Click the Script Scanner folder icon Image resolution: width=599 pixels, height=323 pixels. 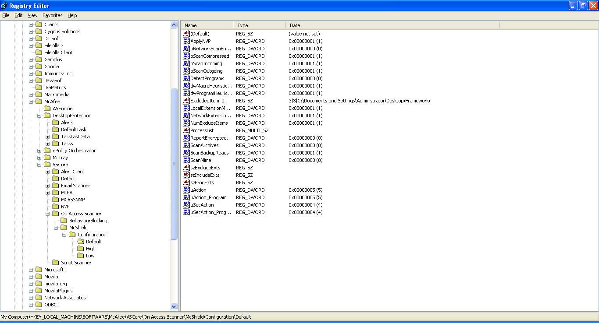click(x=55, y=263)
